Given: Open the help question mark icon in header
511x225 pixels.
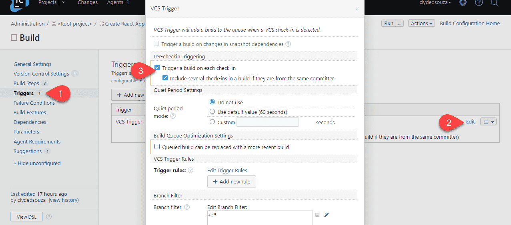Looking at the screenshot, I should pos(479,3).
